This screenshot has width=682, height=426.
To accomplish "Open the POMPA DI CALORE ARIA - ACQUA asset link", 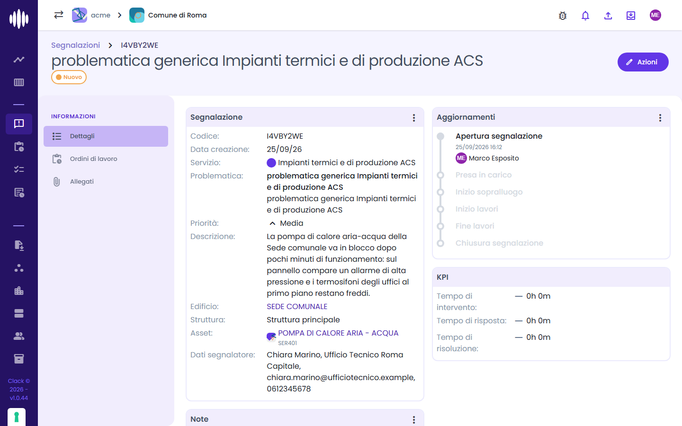I will click(338, 333).
